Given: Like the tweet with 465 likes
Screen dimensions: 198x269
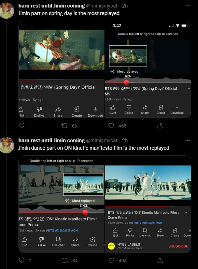Looking at the screenshot, I should click(x=111, y=126).
